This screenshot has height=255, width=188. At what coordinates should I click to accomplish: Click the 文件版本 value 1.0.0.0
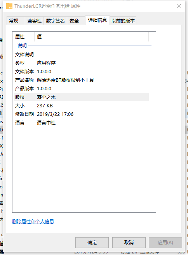[44, 72]
